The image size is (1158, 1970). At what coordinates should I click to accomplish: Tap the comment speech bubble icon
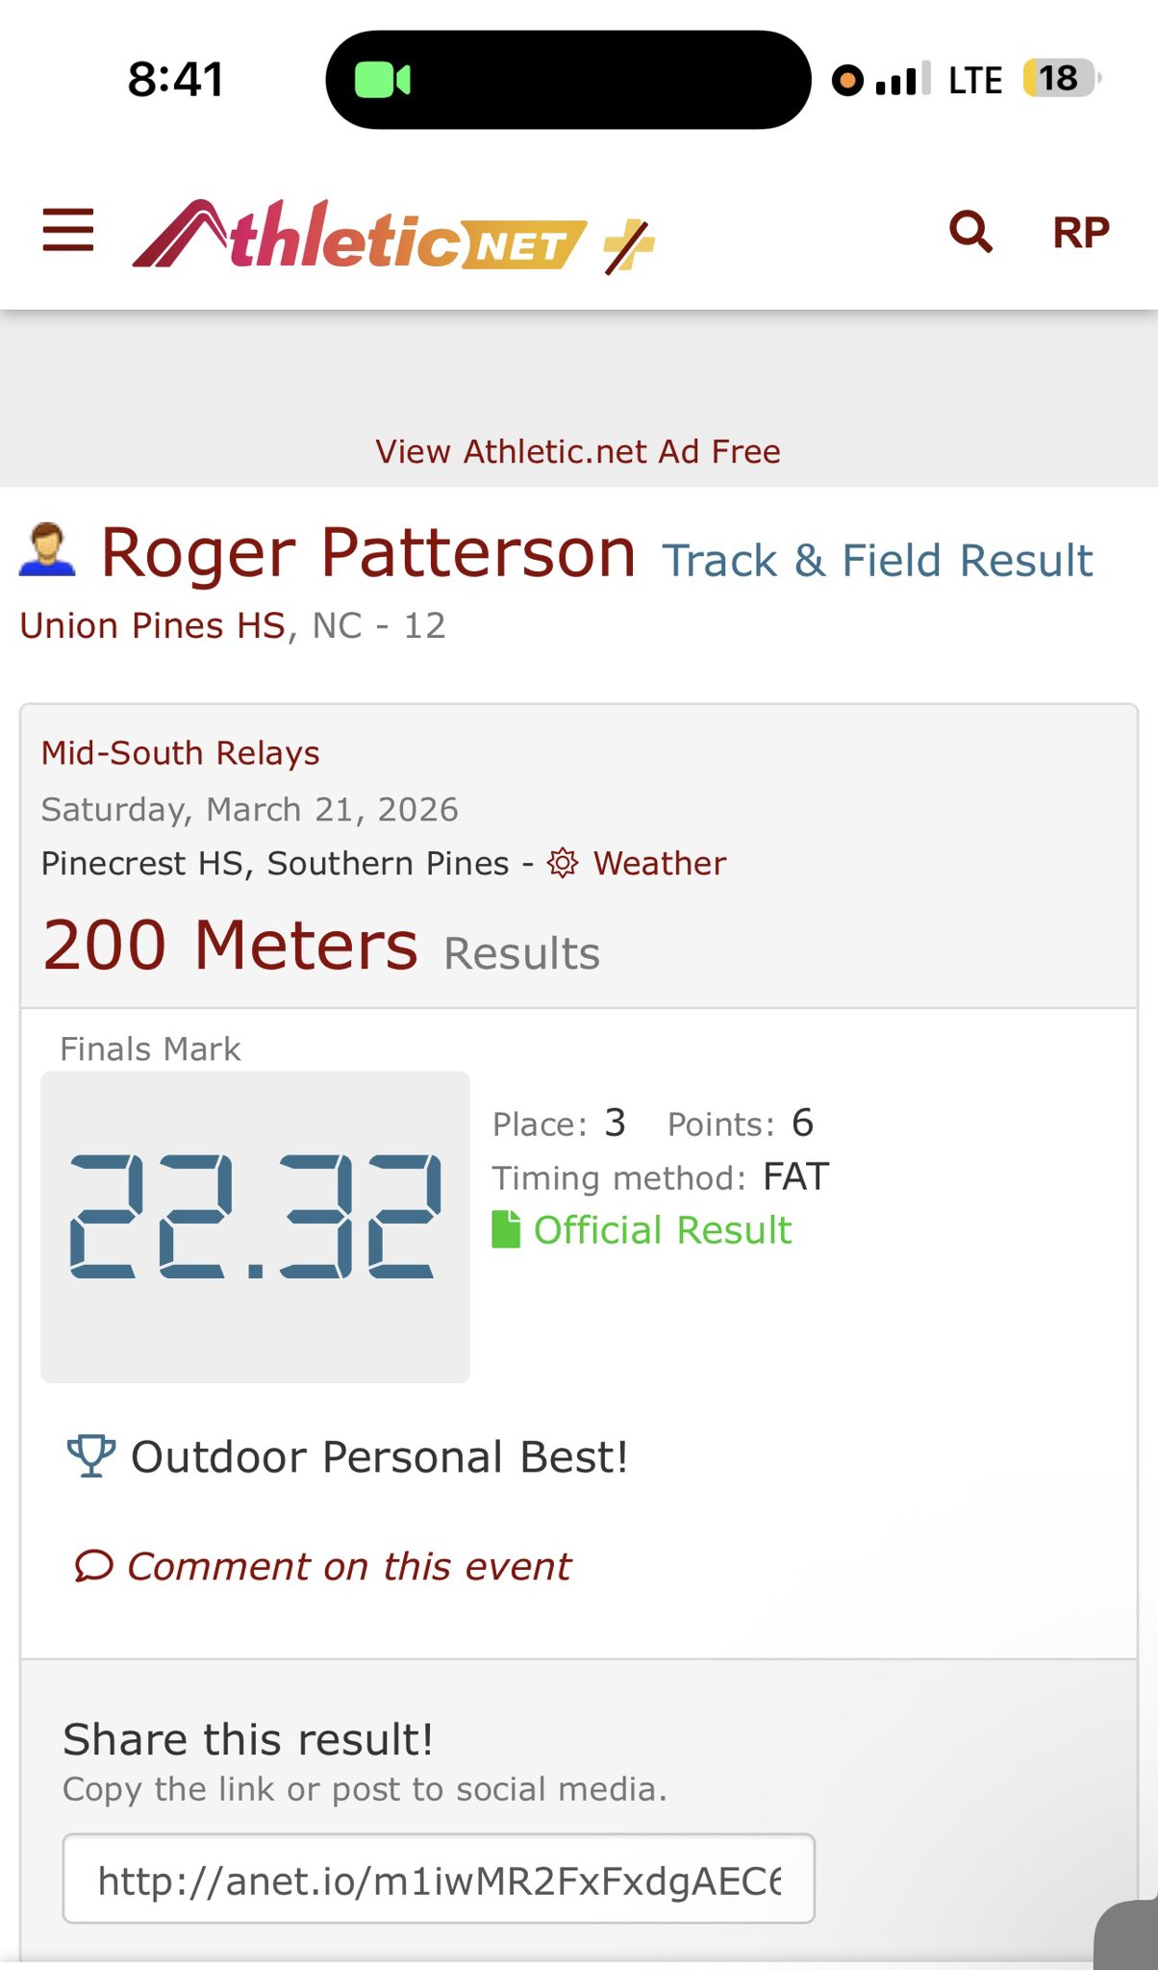[94, 1566]
